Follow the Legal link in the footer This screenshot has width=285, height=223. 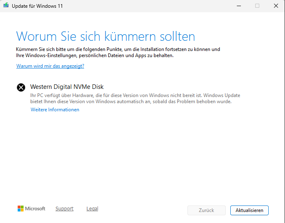[92, 208]
